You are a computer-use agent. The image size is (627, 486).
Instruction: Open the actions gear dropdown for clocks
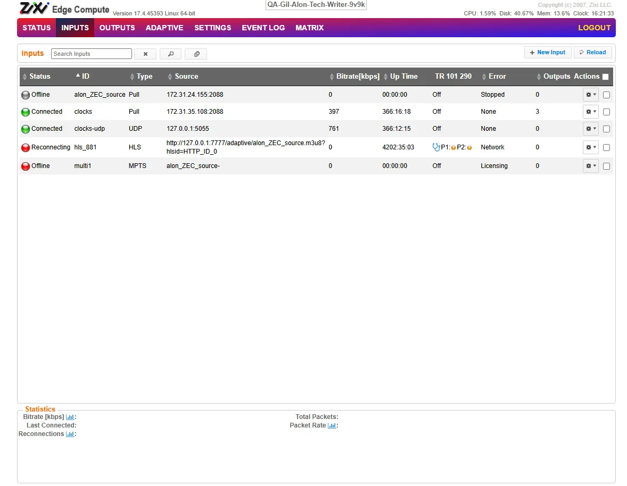click(x=591, y=112)
